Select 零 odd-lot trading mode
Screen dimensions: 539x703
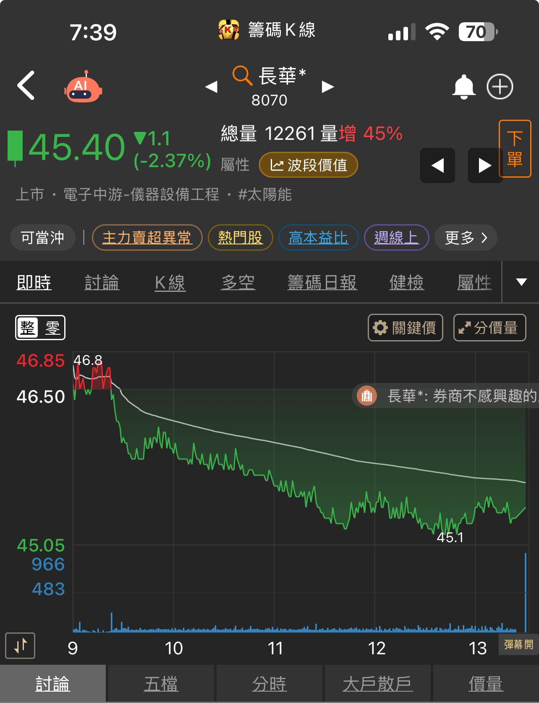[52, 328]
